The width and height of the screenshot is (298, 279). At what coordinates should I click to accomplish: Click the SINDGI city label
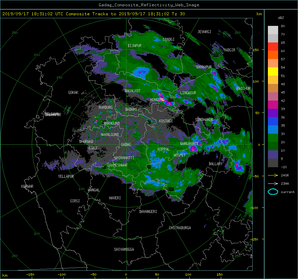169,39
